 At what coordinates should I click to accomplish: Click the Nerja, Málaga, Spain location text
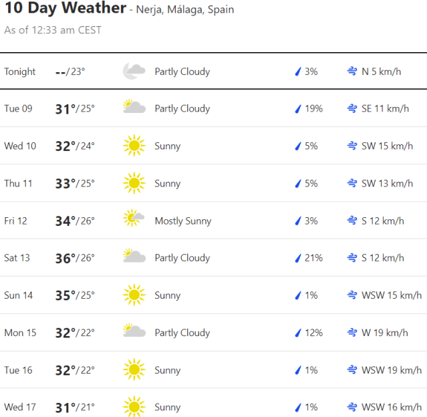tap(184, 10)
